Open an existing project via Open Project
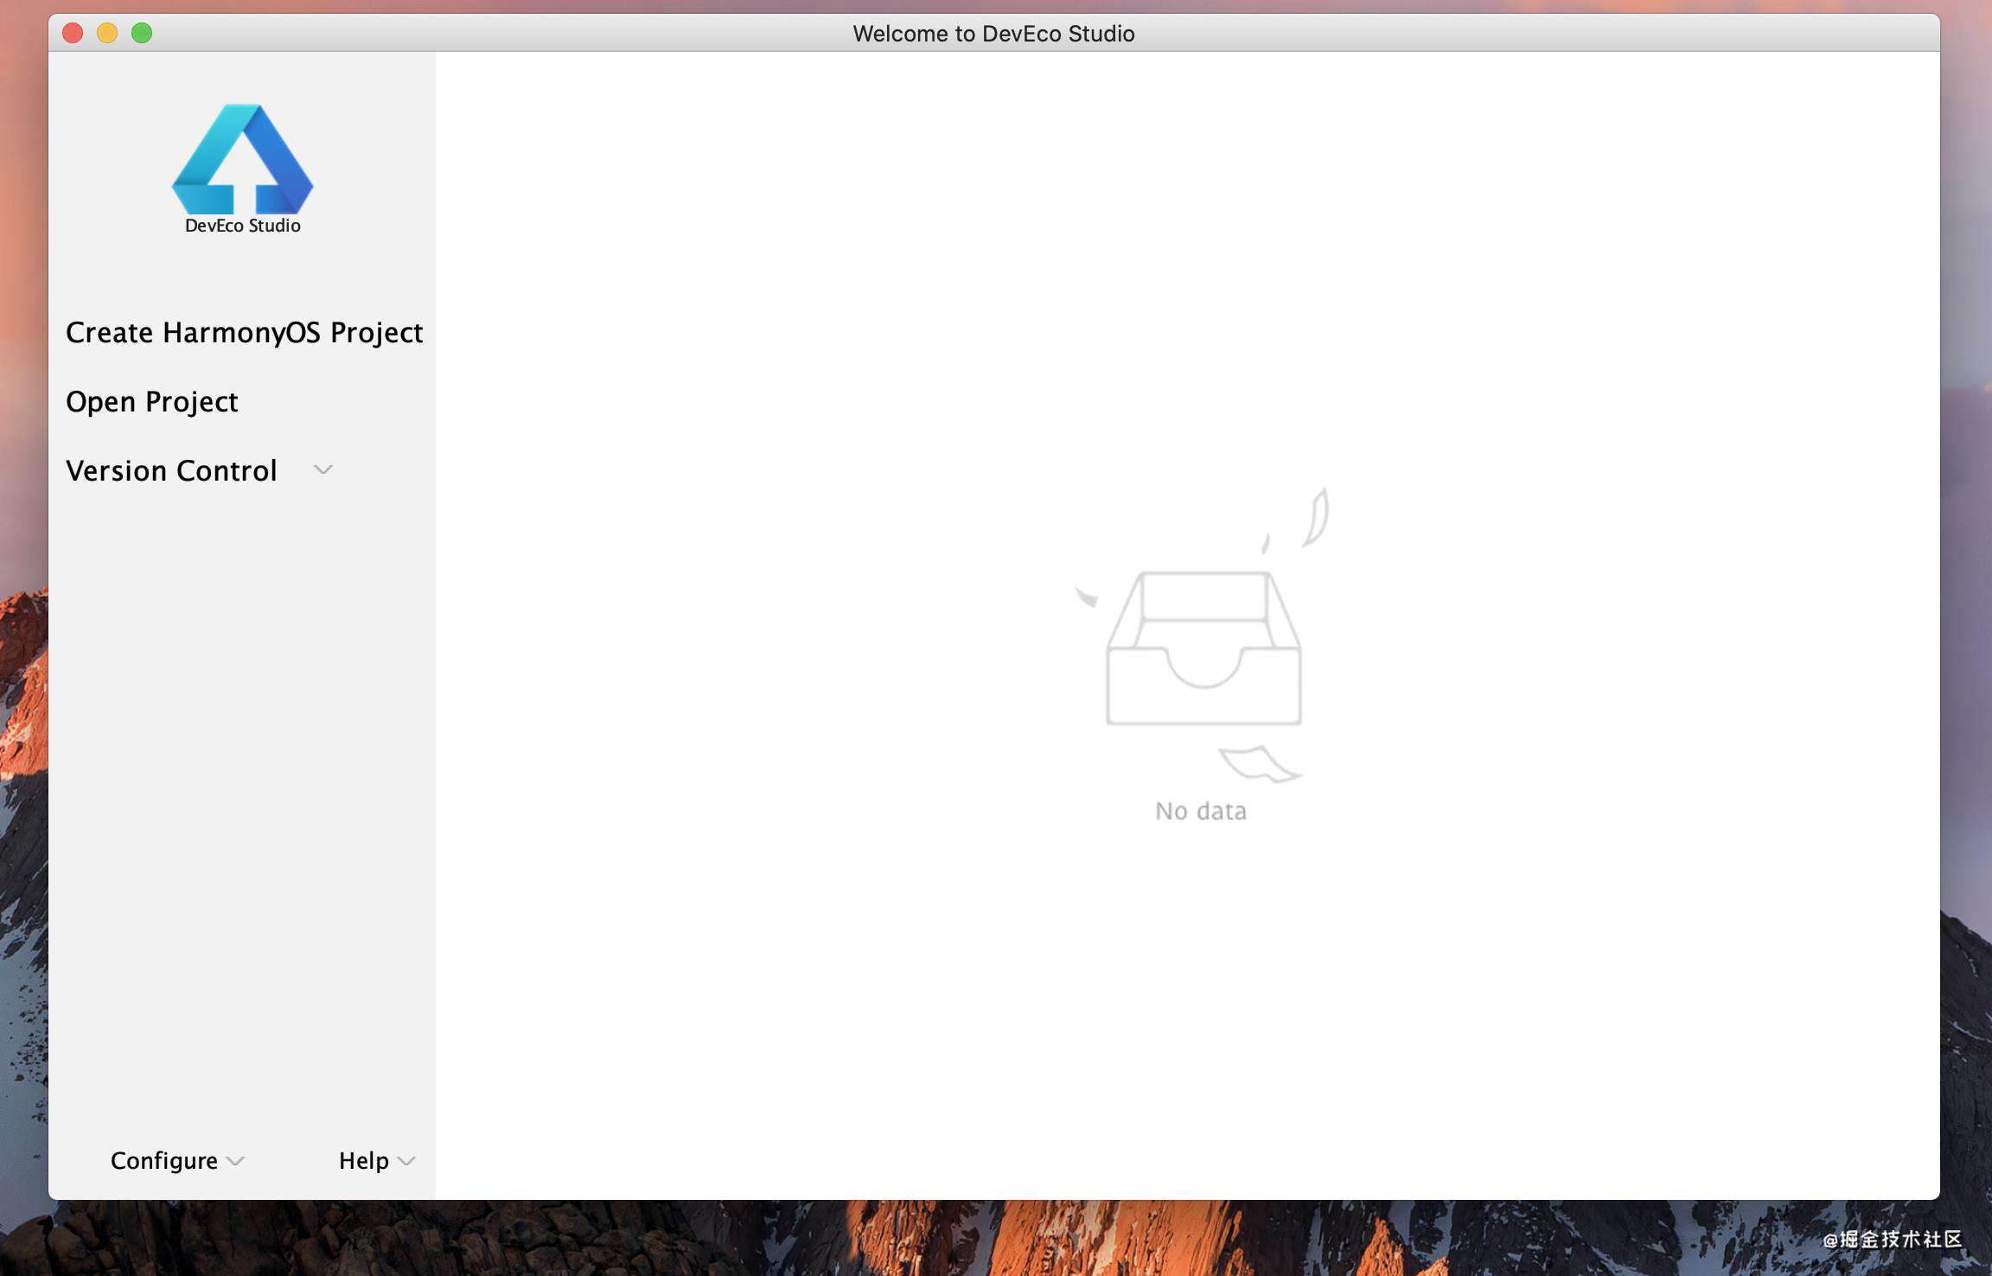This screenshot has height=1276, width=1992. (x=152, y=402)
